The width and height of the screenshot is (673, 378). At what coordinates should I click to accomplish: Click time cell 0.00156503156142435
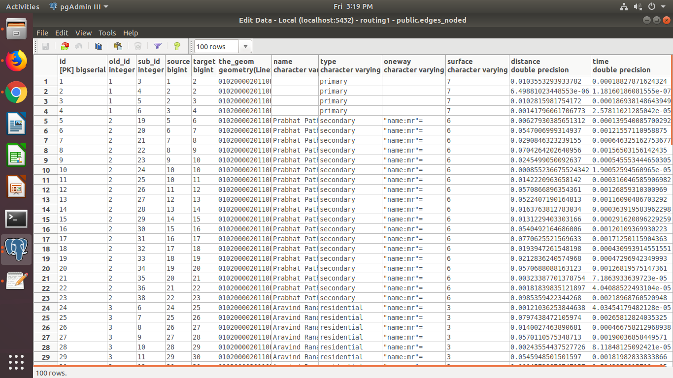point(632,150)
